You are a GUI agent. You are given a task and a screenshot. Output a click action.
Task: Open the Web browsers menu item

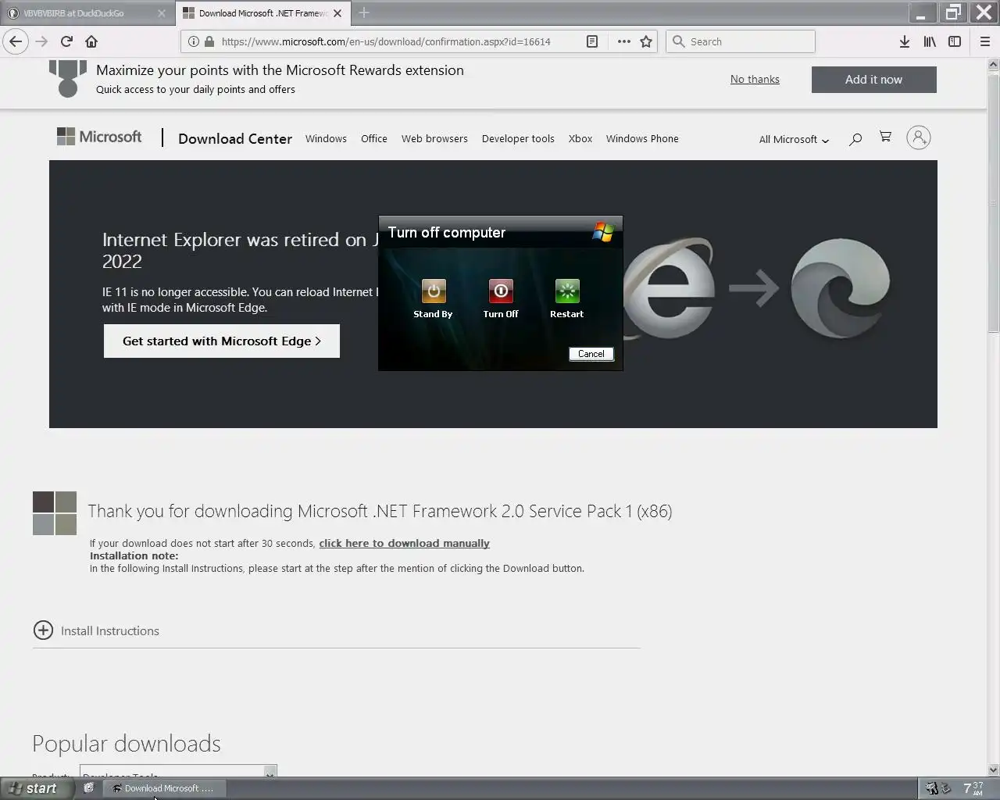[x=434, y=138]
